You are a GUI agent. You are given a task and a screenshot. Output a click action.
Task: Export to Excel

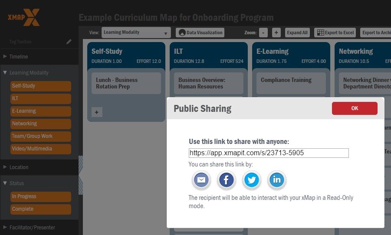335,33
